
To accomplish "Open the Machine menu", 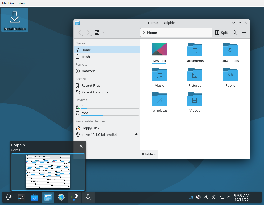I will [x=8, y=3].
